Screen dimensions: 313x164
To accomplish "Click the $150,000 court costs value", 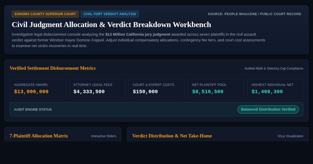I will coord(145,92).
